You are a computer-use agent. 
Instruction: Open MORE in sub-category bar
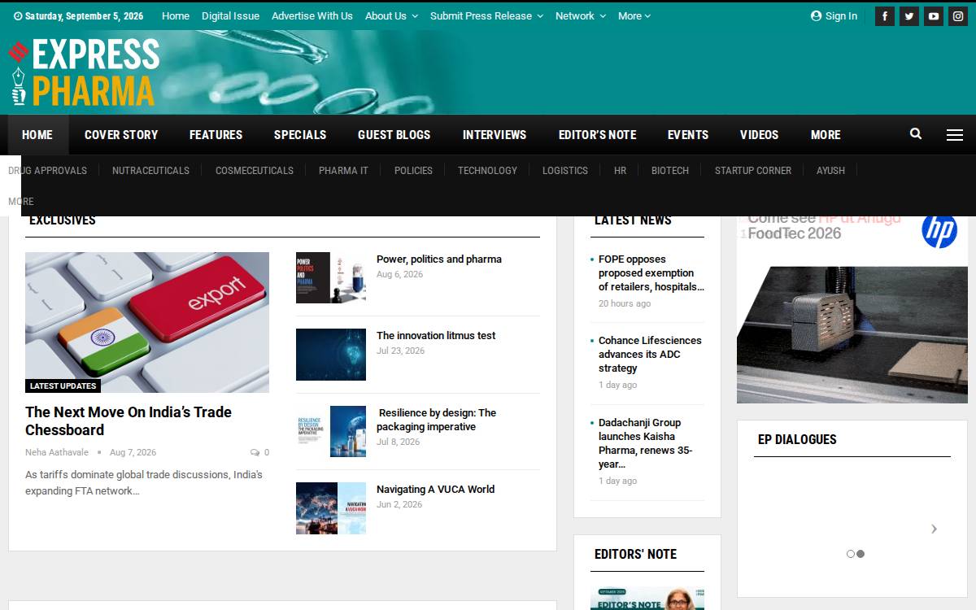point(21,201)
